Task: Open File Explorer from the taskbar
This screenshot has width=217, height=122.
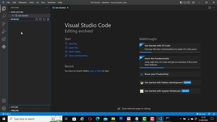Action: coord(113,119)
